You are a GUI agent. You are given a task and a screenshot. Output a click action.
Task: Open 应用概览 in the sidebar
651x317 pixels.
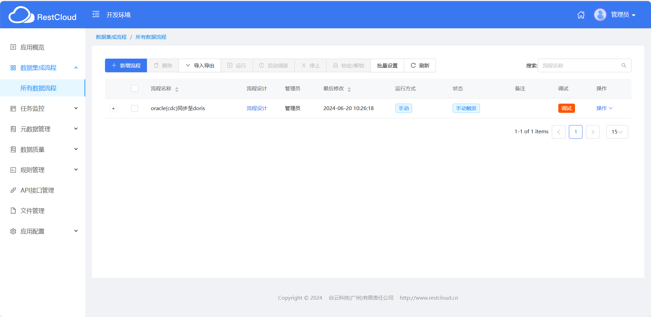pos(43,47)
